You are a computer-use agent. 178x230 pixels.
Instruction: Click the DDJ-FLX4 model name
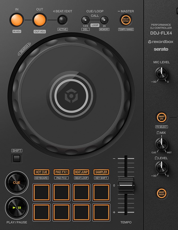(x=161, y=33)
